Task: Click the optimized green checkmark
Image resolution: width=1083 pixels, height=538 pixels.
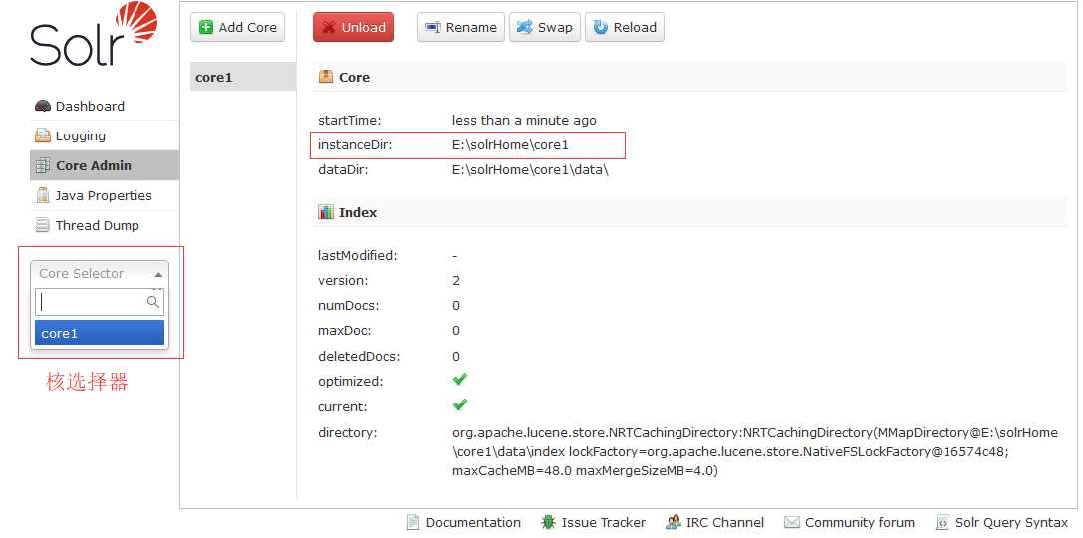Action: [460, 379]
